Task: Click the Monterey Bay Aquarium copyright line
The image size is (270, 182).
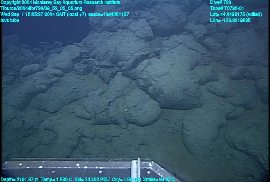Action: pos(60,3)
